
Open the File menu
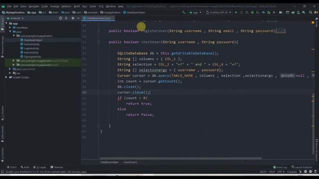9,6
